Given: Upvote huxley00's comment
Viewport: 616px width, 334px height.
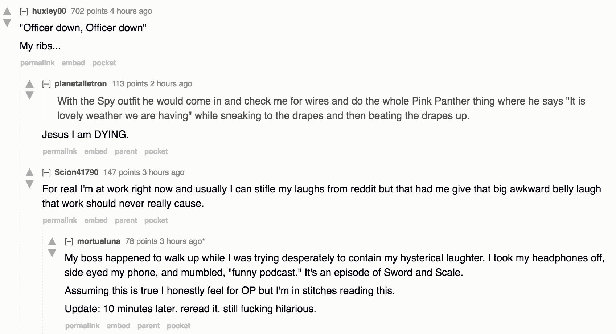Looking at the screenshot, I should click(7, 12).
